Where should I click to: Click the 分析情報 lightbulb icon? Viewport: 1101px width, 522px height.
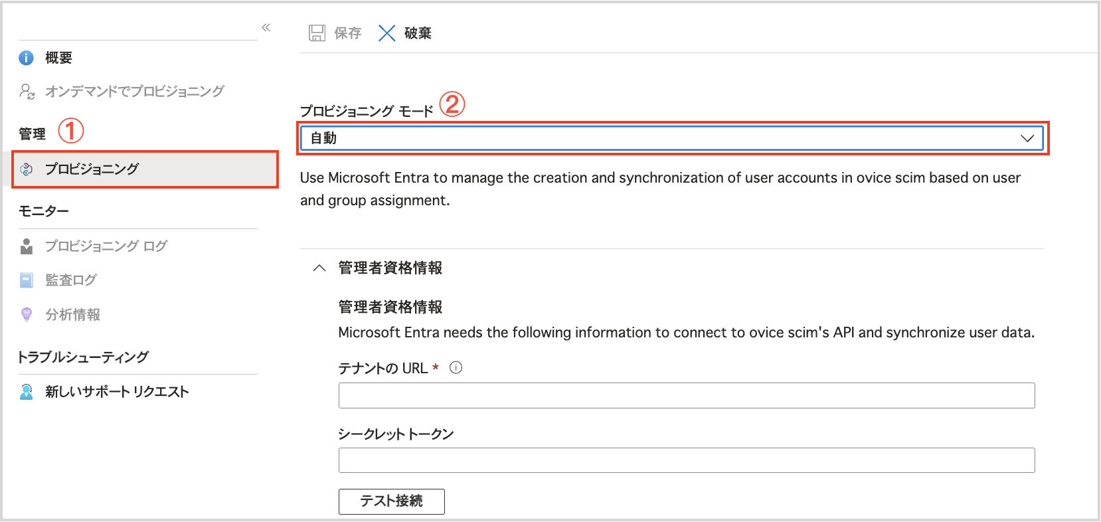tap(27, 315)
